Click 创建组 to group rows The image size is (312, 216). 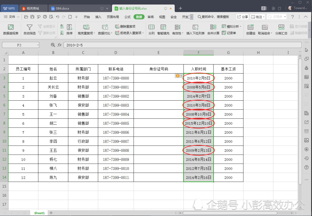click(x=251, y=29)
